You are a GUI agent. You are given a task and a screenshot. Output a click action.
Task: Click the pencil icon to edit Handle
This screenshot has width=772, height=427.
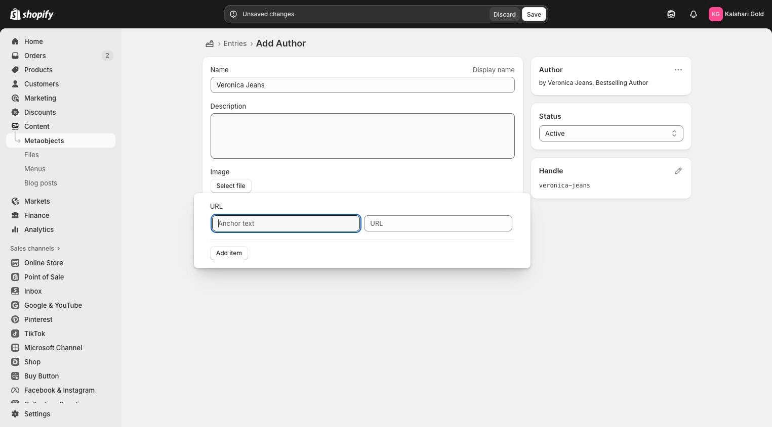678,171
